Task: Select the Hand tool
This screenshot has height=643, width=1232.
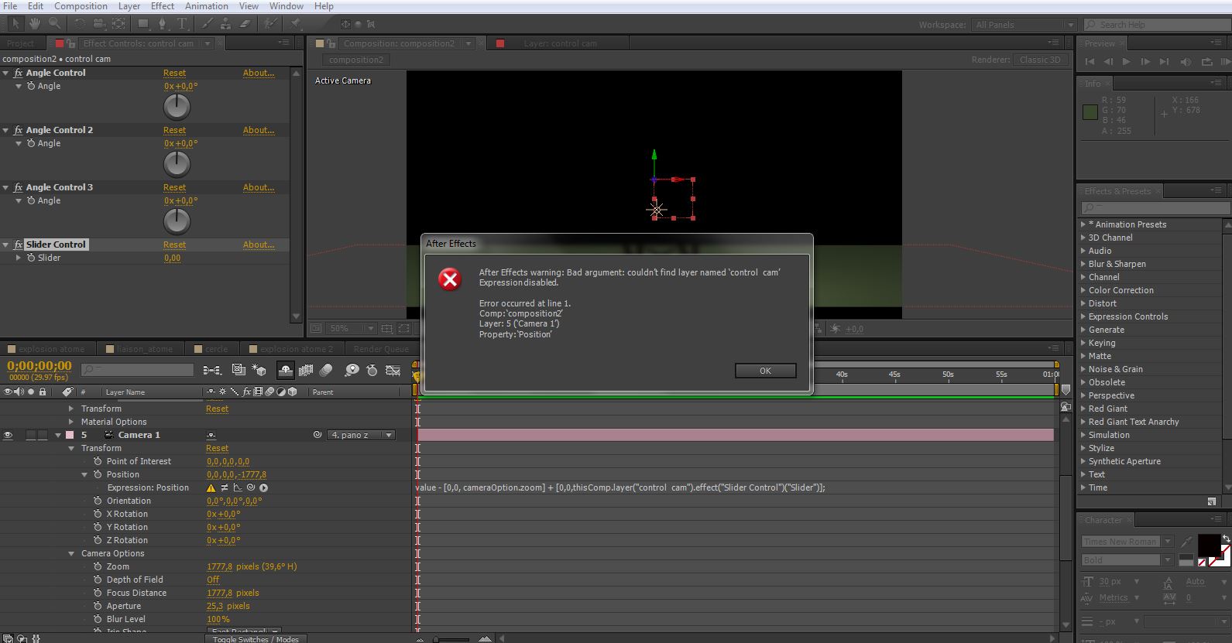Action: tap(35, 24)
